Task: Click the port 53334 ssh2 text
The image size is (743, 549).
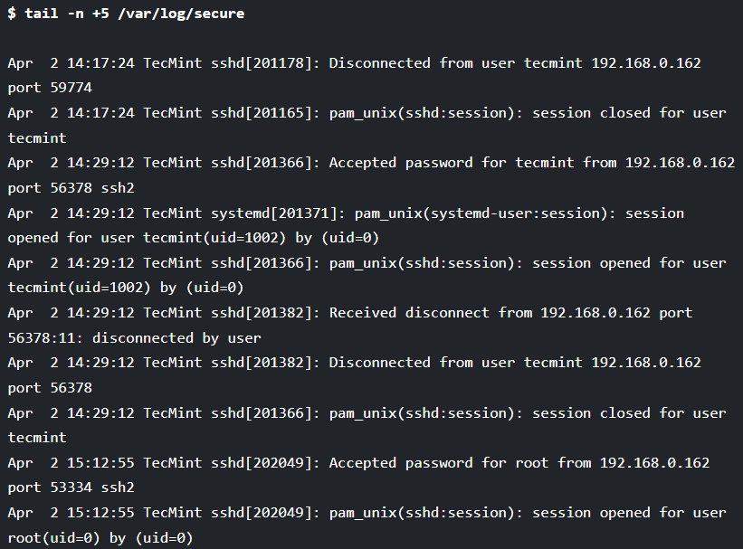Action: 71,487
